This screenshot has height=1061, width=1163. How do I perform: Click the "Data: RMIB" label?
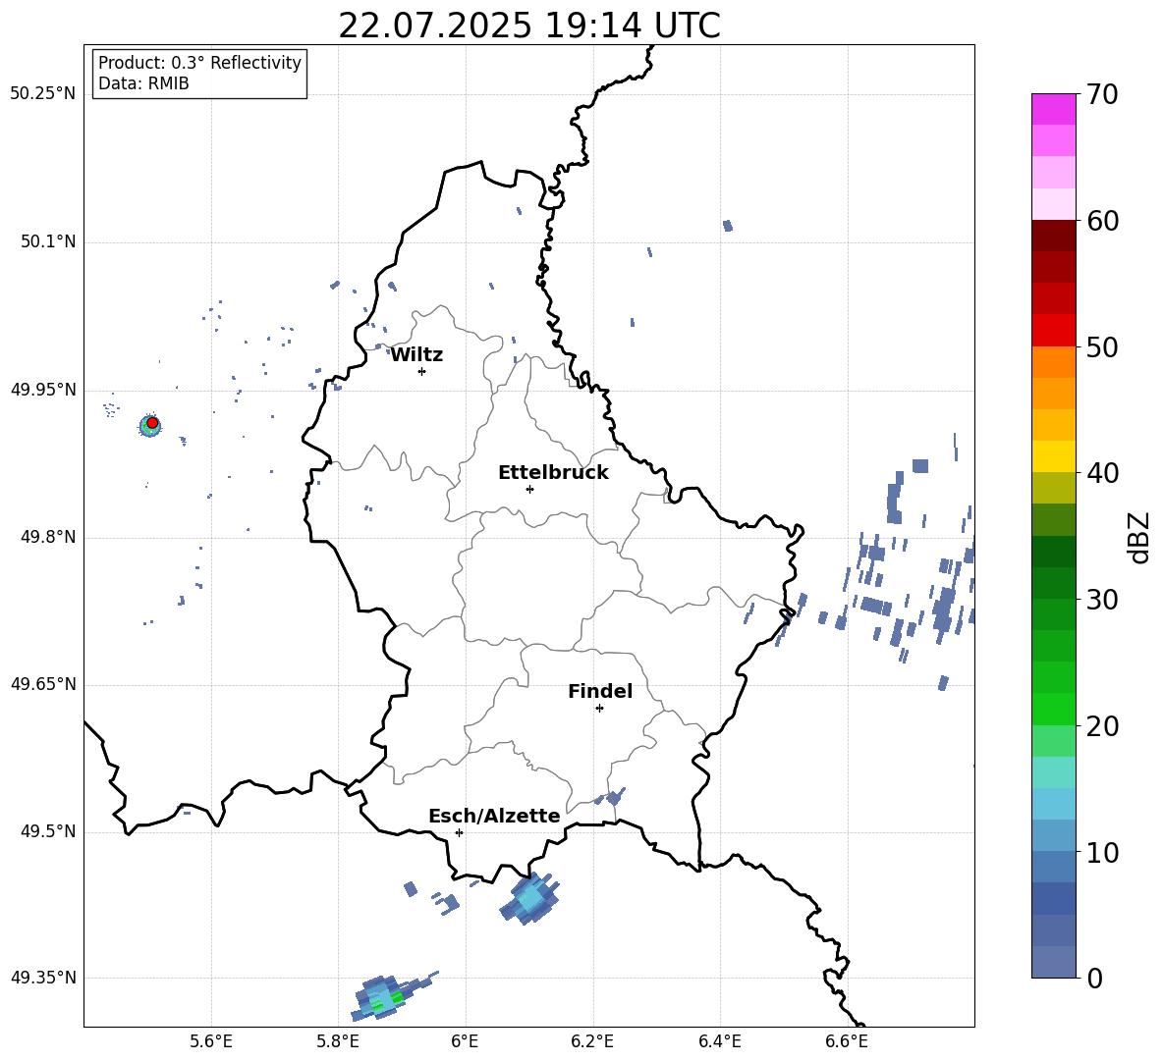pos(143,83)
